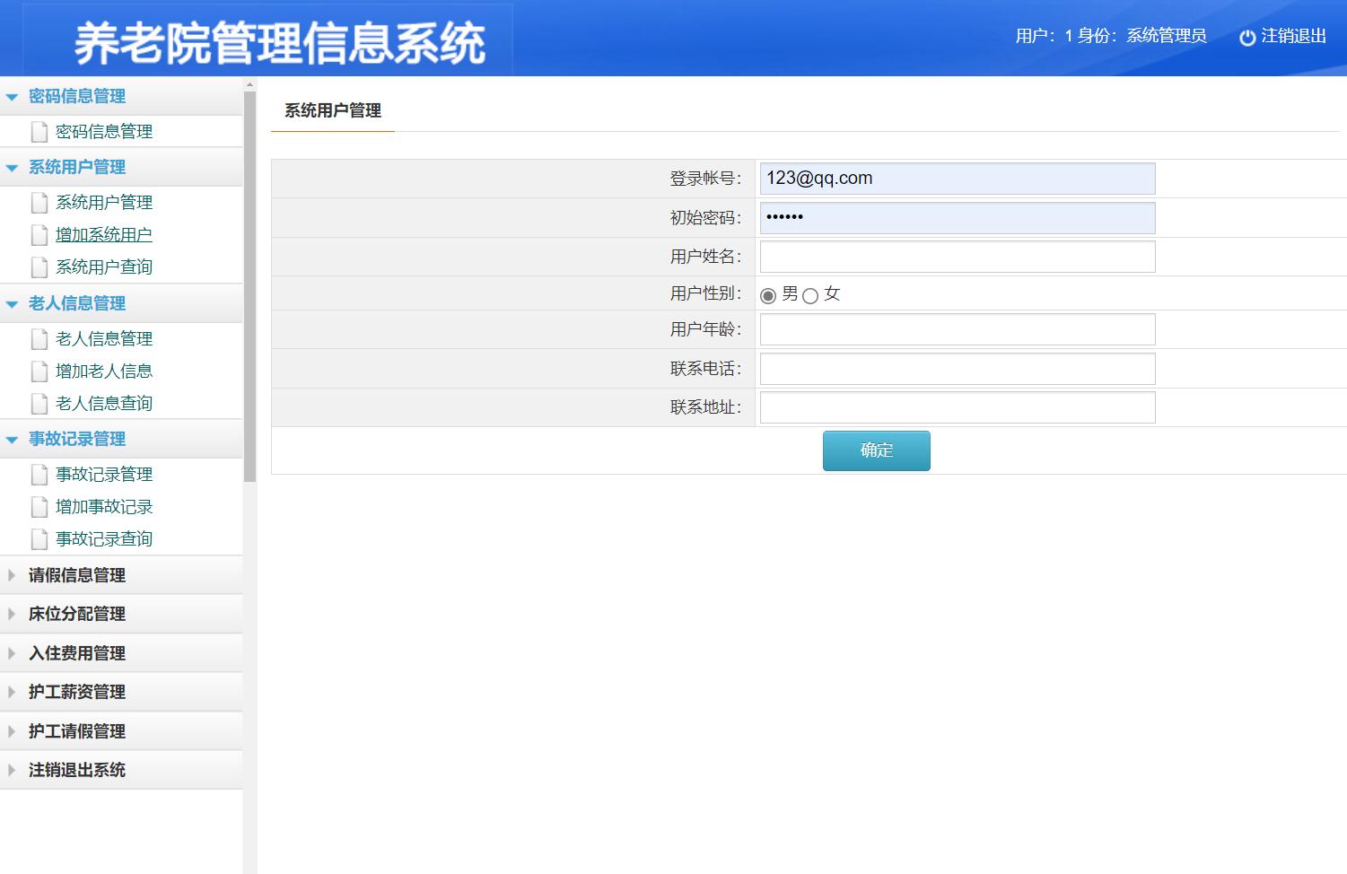Image resolution: width=1347 pixels, height=874 pixels.
Task: Click the 注销退出 logout link
Action: pos(1293,37)
